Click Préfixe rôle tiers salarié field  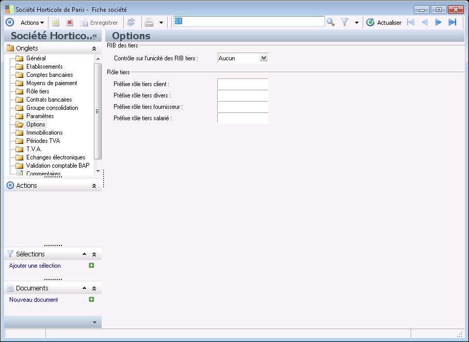tap(243, 118)
